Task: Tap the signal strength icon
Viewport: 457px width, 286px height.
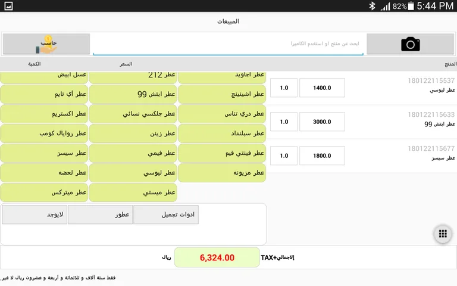Action: (x=386, y=7)
